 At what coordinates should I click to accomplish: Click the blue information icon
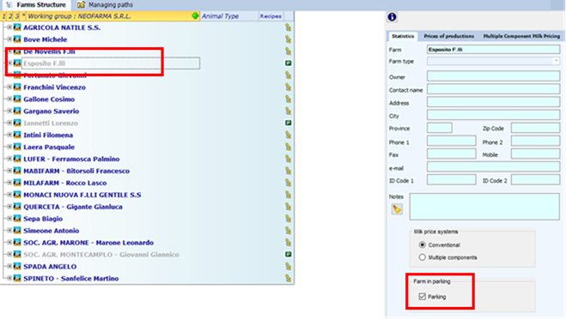click(x=392, y=17)
